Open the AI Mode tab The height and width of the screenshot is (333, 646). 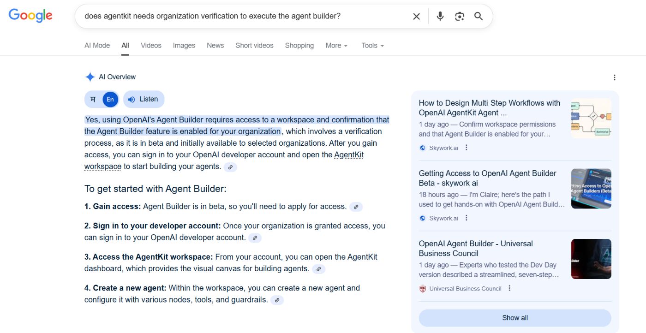point(97,45)
